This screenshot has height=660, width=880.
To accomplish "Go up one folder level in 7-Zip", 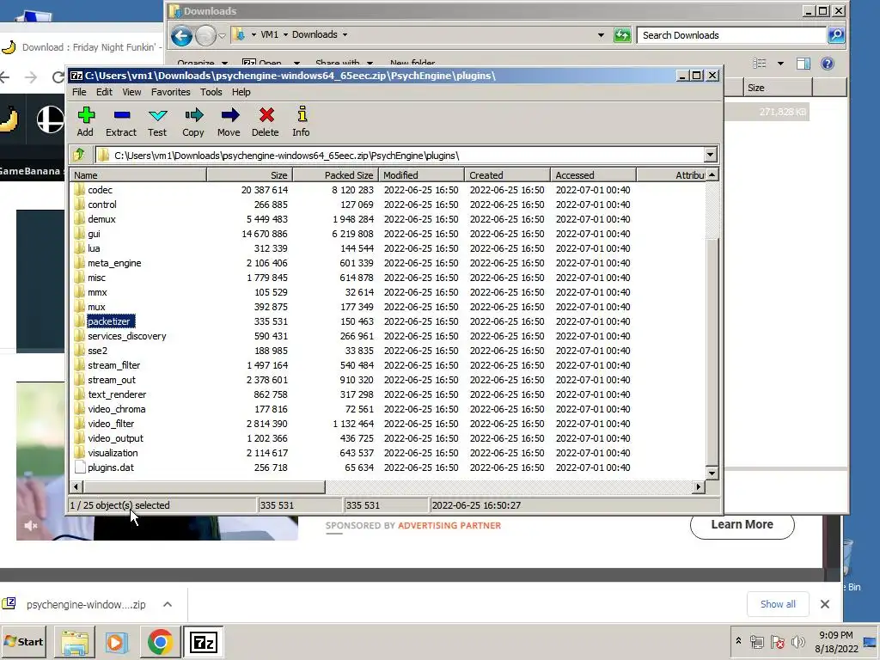I will [x=80, y=155].
